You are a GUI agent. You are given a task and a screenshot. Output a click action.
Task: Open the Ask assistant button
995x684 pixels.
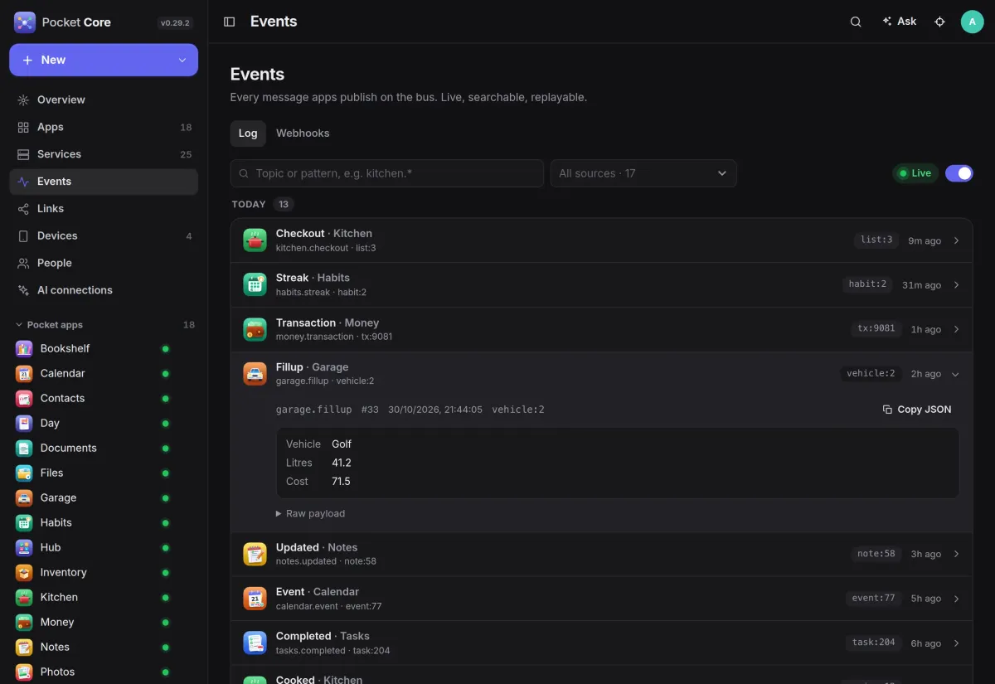(x=900, y=22)
